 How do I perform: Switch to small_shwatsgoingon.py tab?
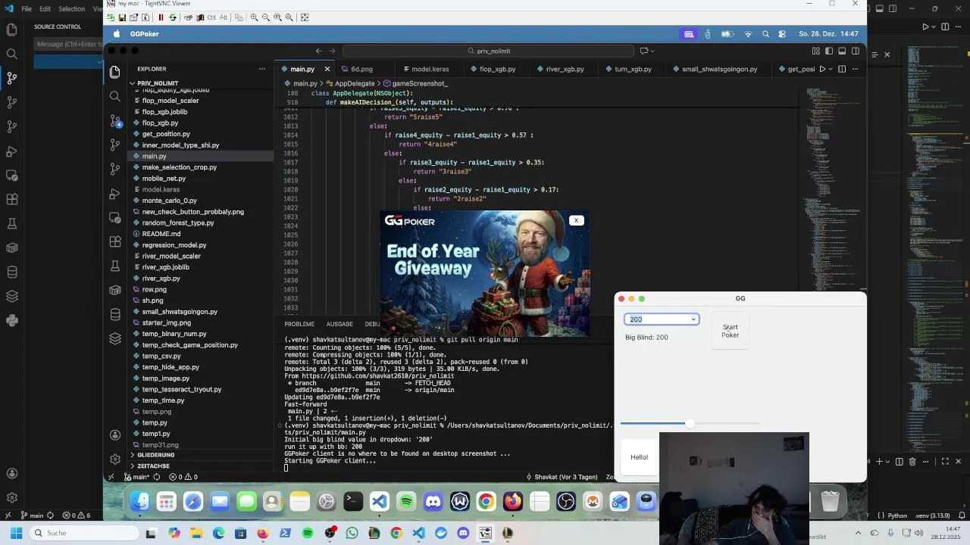(x=719, y=69)
